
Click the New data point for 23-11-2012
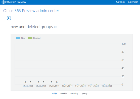[x=104, y=85]
